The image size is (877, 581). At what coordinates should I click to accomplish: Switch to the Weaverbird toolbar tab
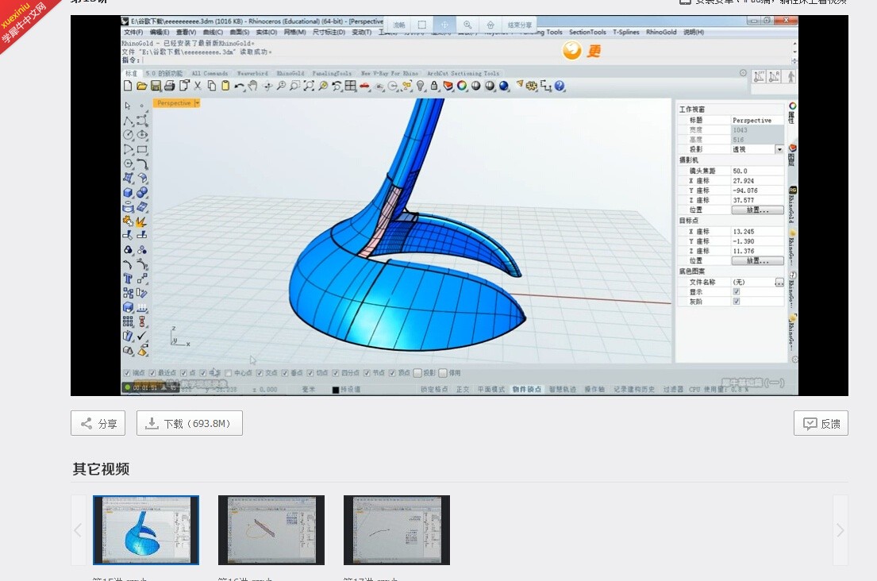click(252, 73)
